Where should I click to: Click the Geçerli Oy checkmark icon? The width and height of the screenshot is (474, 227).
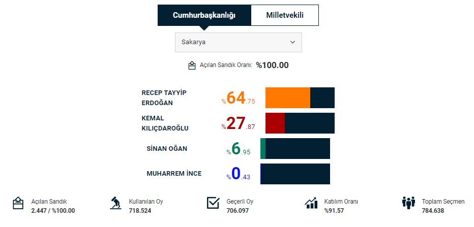[213, 203]
